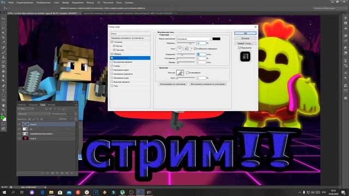Select the Zoom tool in toolbar
Screen dimensions: 349x196
3,110
